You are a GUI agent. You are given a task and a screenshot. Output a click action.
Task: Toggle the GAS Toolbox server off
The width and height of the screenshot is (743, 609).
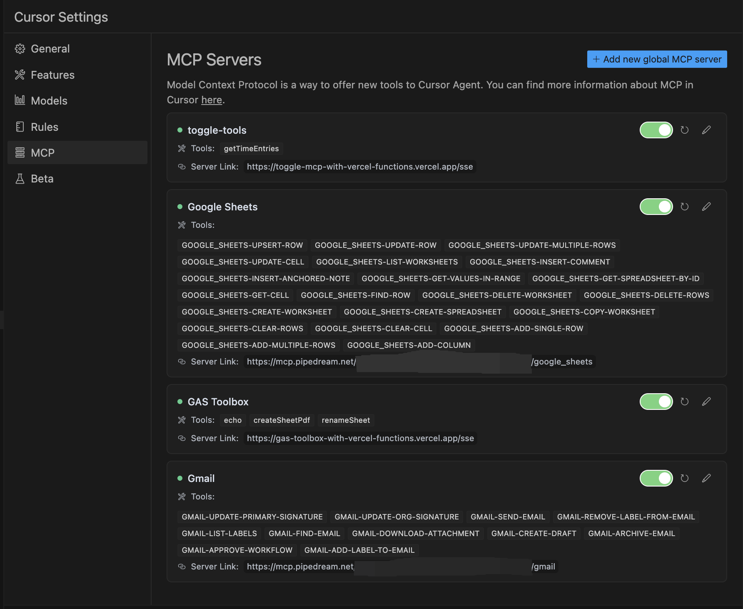point(656,402)
